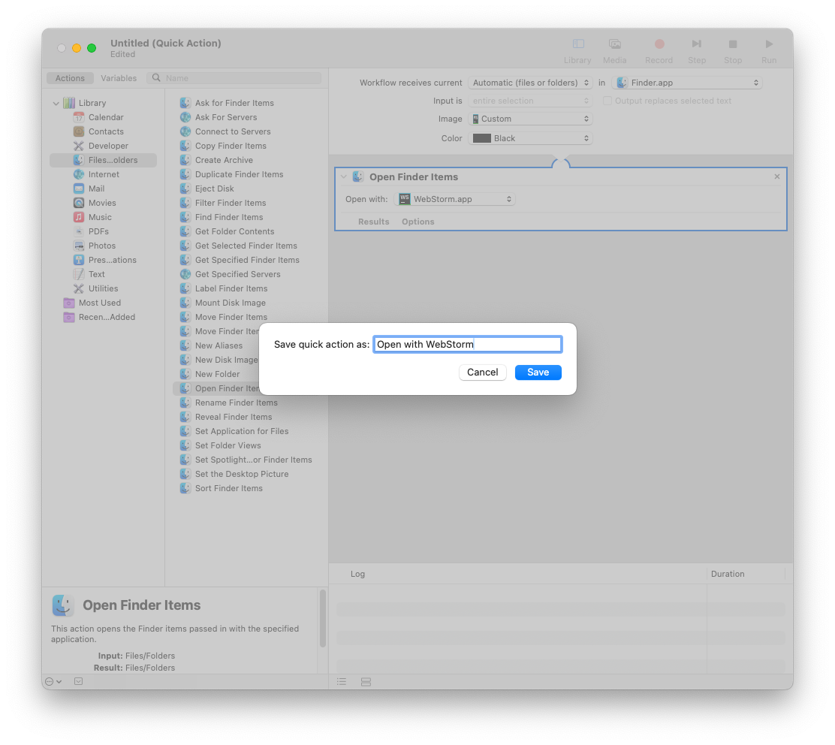This screenshot has height=745, width=835.
Task: Select the Reveal Finder Items action
Action: click(234, 417)
